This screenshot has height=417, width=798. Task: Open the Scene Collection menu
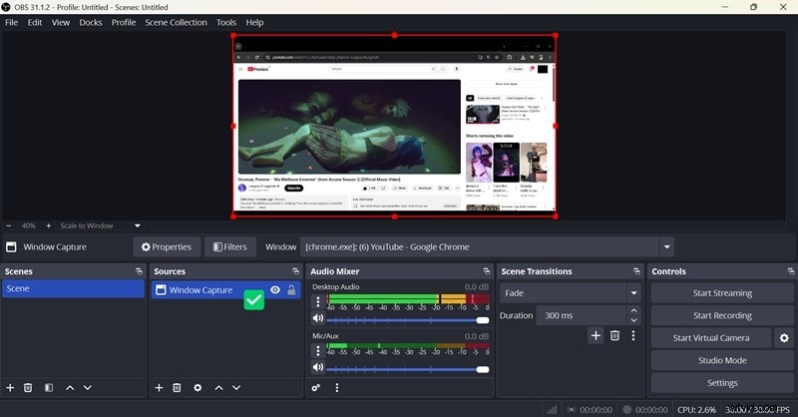176,22
